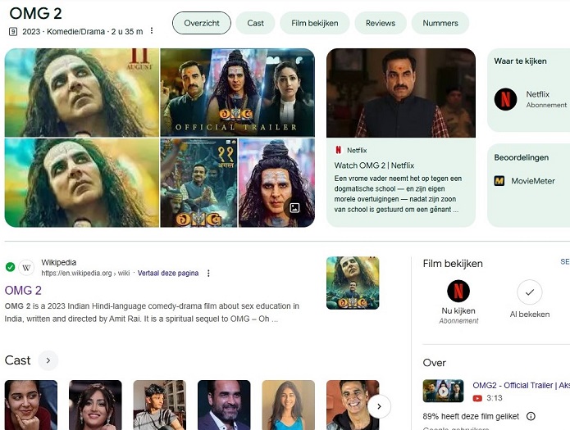Expand the Cast section arrow
The height and width of the screenshot is (430, 570).
(x=48, y=360)
